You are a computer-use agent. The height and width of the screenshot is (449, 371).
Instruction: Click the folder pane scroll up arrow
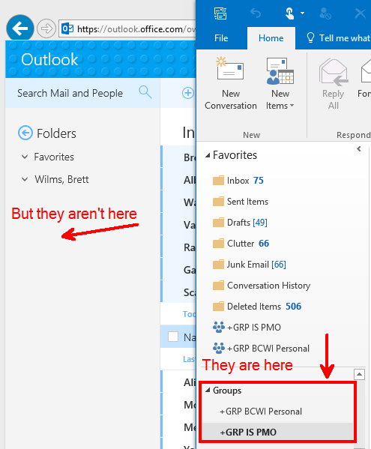(359, 374)
